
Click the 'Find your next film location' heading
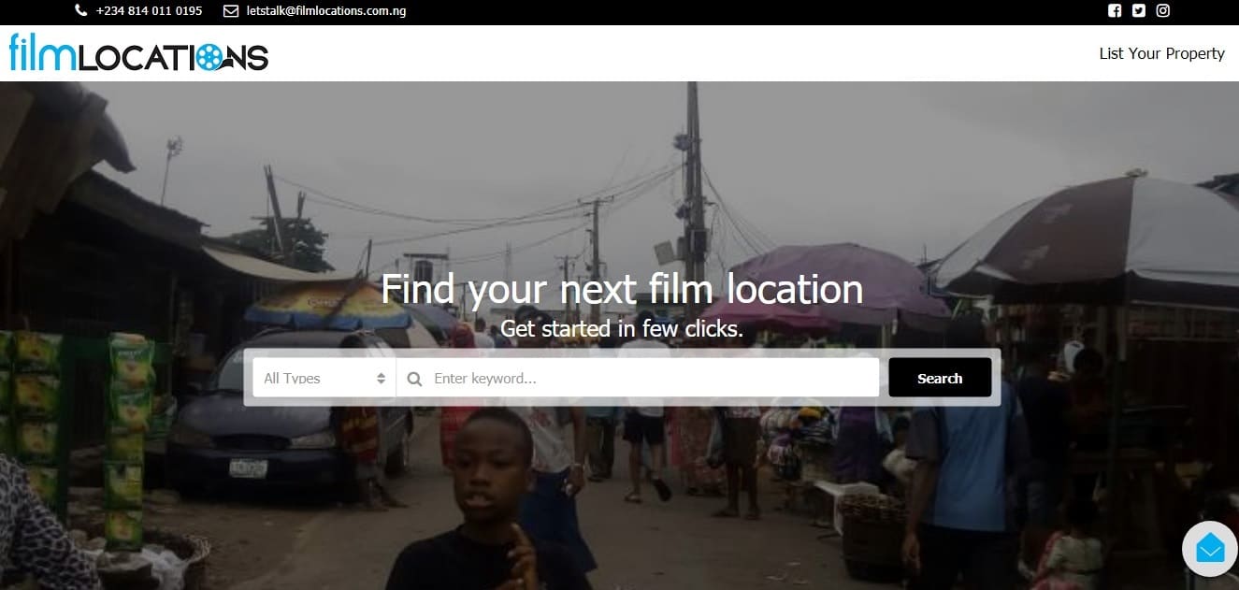coord(622,289)
